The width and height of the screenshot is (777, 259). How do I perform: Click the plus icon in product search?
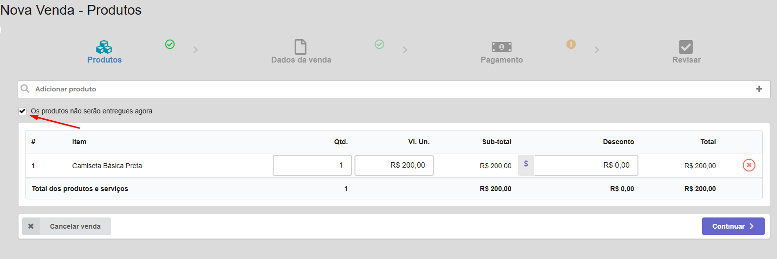point(759,89)
